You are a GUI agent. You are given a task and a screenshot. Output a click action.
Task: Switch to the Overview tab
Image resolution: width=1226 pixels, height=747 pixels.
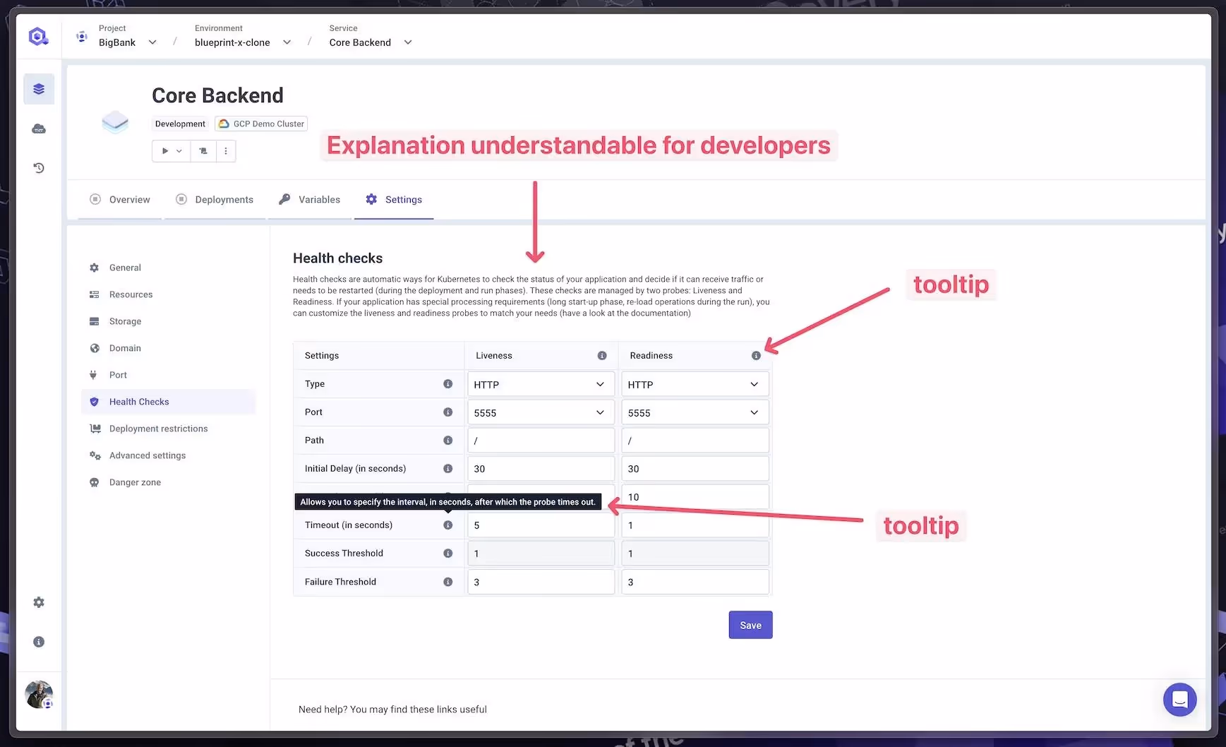click(120, 200)
